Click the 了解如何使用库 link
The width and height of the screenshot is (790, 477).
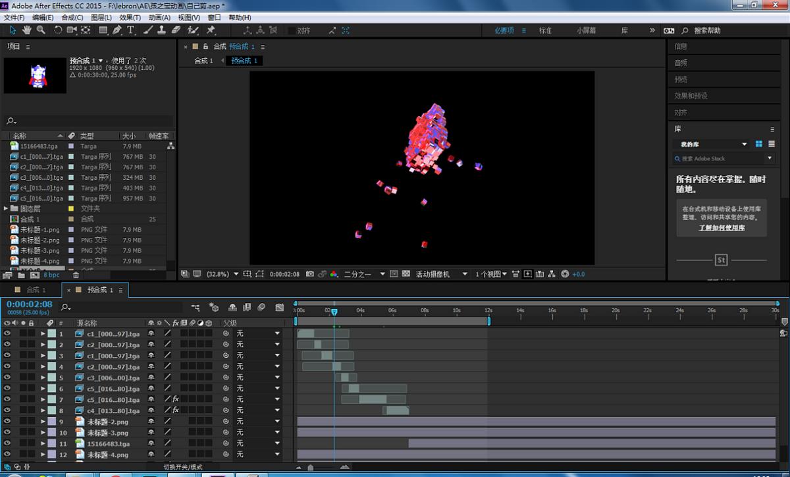tap(722, 228)
